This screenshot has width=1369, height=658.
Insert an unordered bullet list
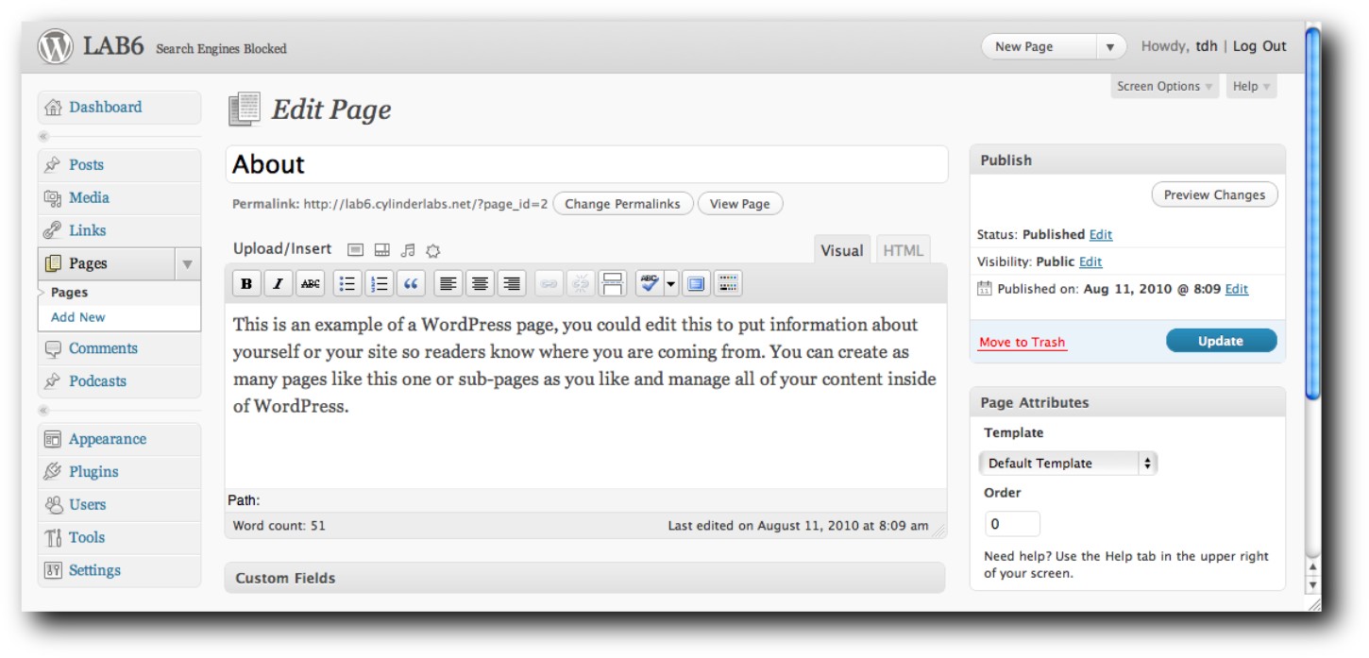tap(348, 283)
